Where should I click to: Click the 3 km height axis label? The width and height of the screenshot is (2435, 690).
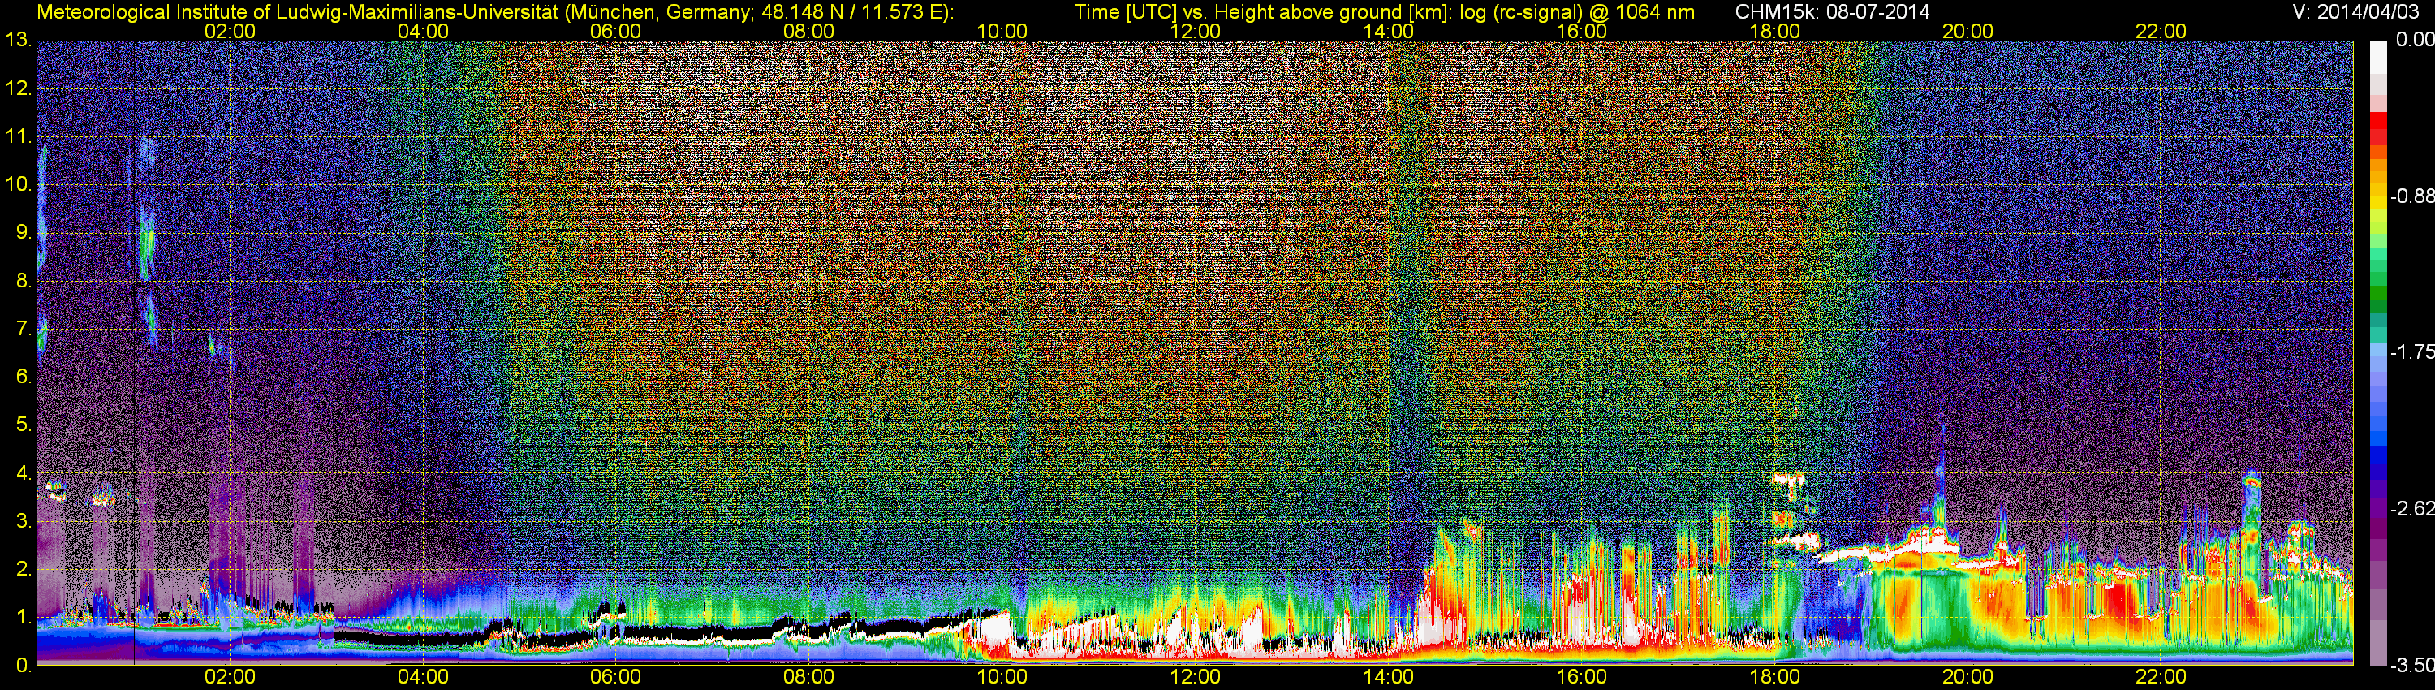click(24, 522)
